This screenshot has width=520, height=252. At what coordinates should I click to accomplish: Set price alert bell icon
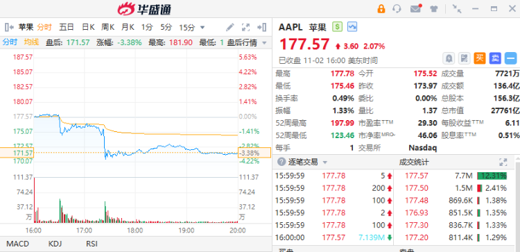449,58
